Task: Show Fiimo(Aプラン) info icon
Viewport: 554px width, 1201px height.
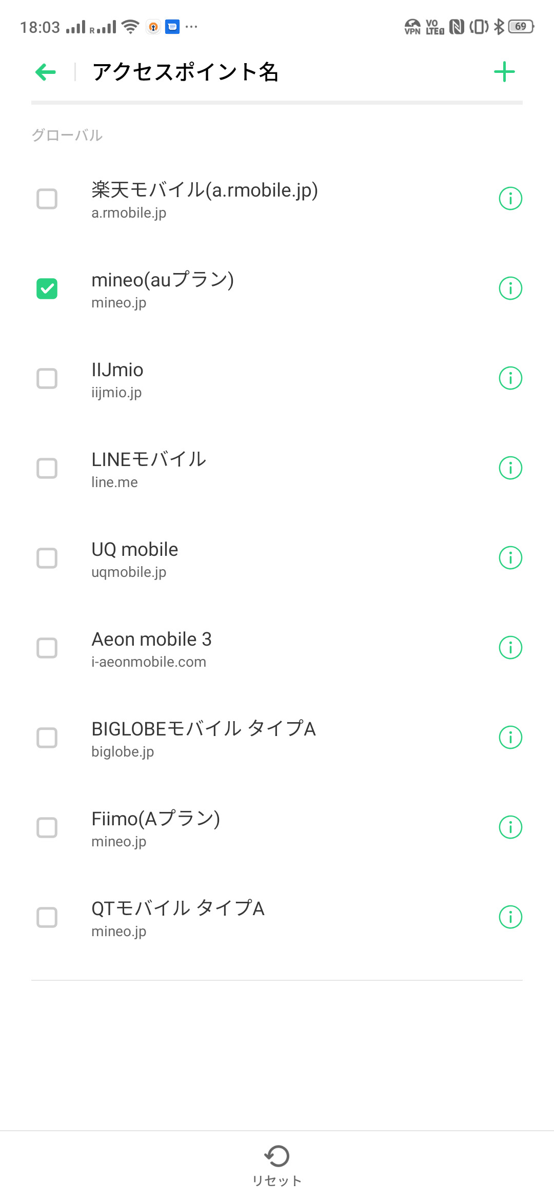Action: pyautogui.click(x=510, y=827)
